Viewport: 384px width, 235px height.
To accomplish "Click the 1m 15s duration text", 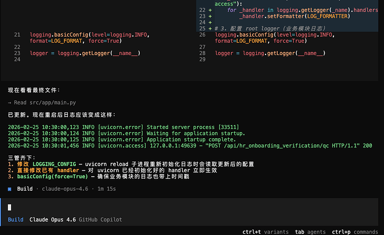I will [x=106, y=189].
